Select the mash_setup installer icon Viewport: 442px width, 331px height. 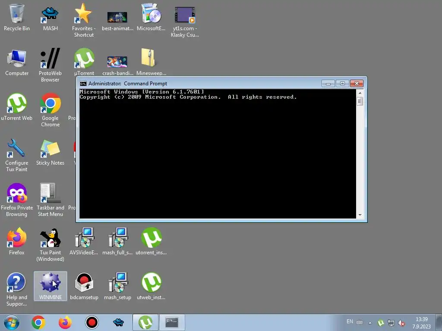coord(117,286)
